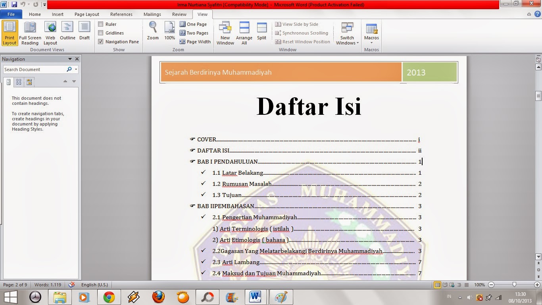Open a New Window

[x=225, y=33]
